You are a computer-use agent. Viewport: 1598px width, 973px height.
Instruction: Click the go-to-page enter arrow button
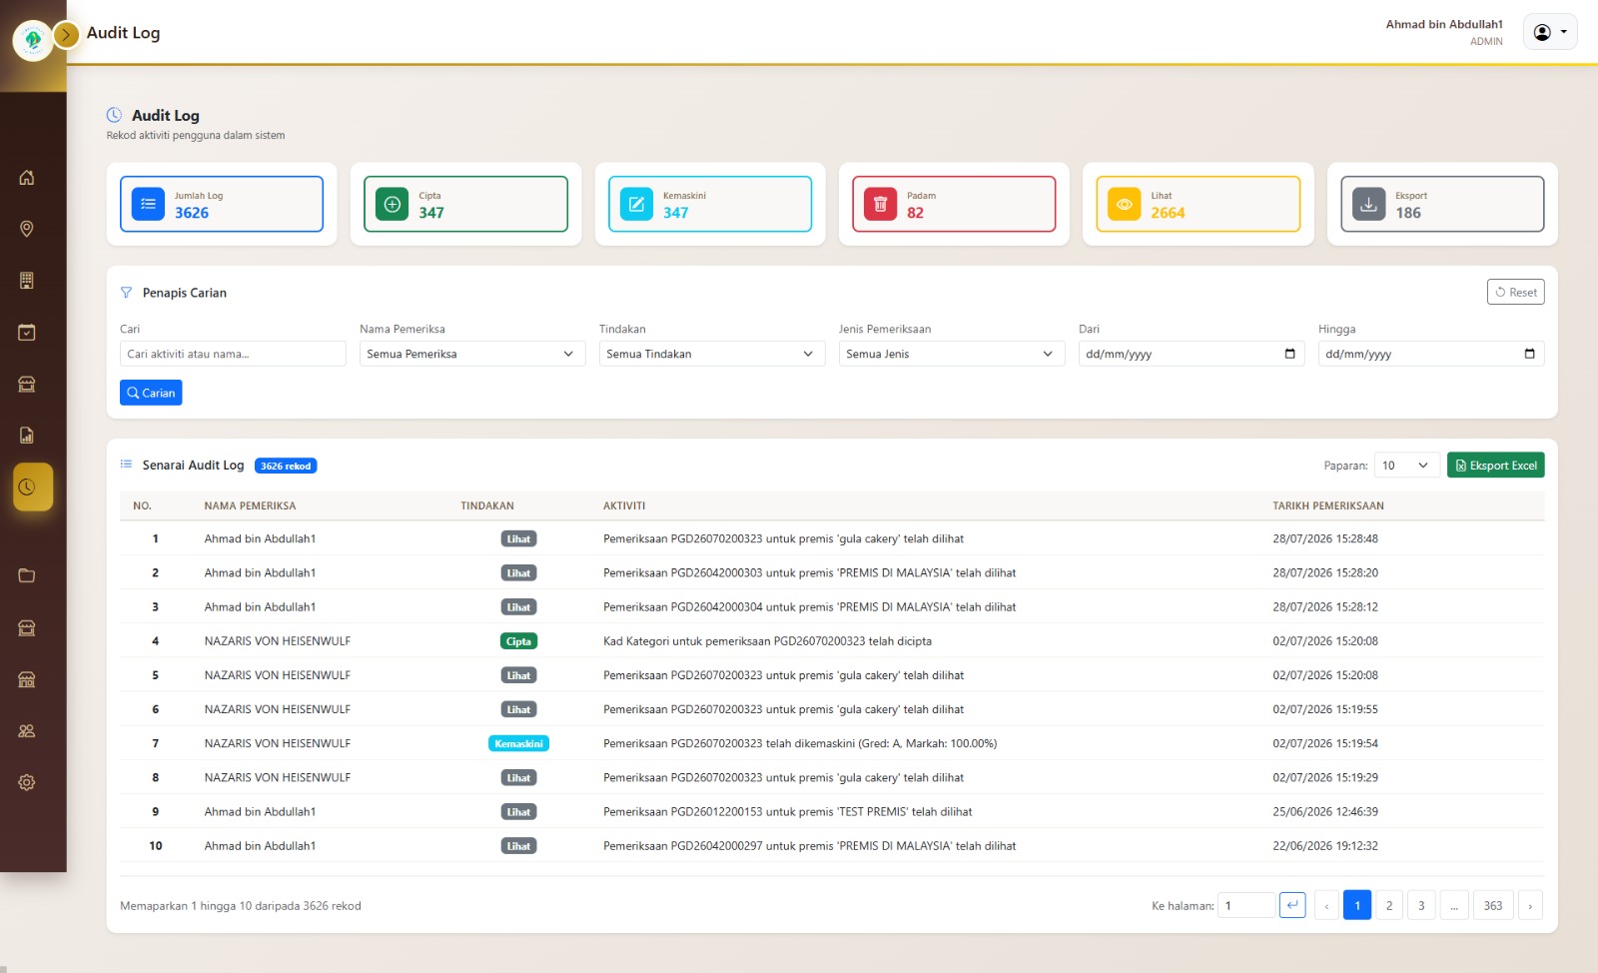pyautogui.click(x=1292, y=905)
